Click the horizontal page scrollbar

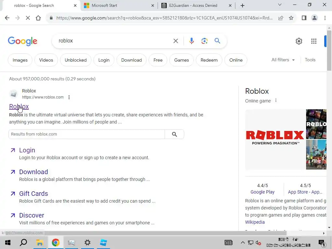143,233
